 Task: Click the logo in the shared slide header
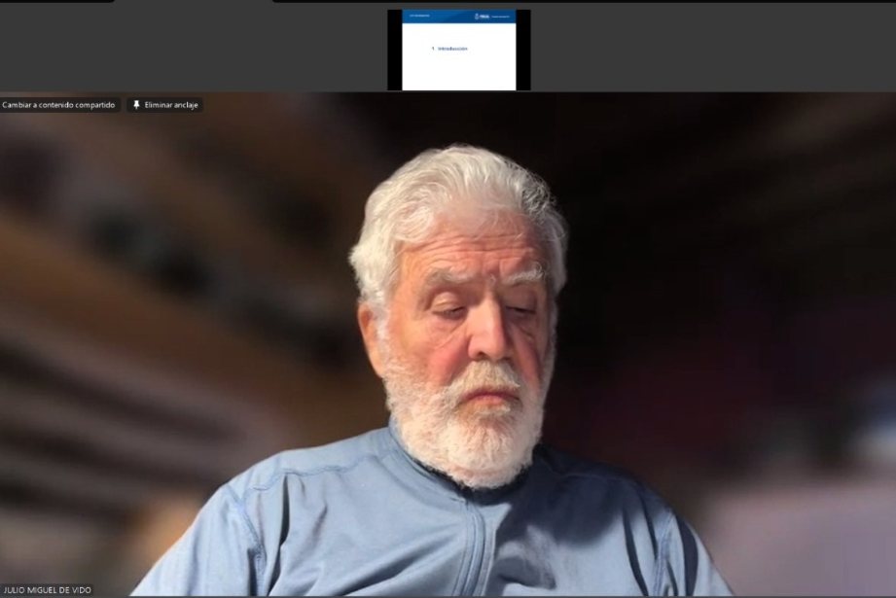(483, 17)
